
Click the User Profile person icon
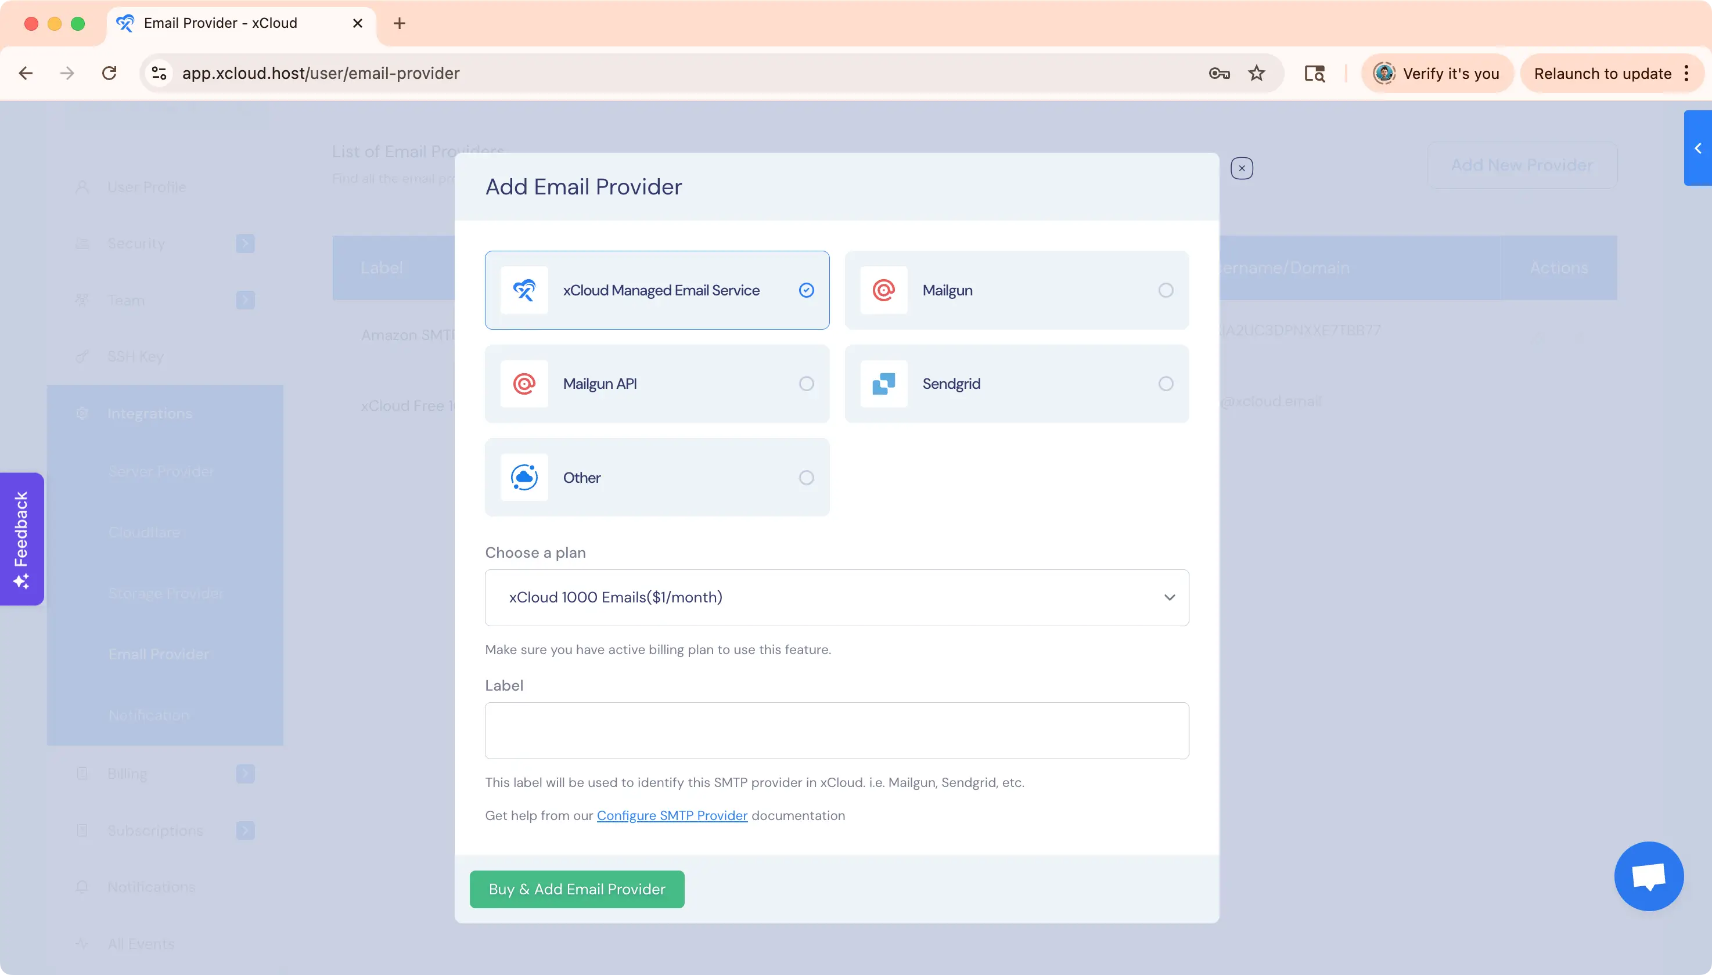82,187
